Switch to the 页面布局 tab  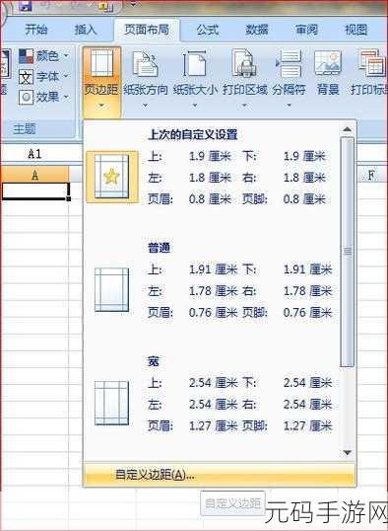pyautogui.click(x=147, y=30)
